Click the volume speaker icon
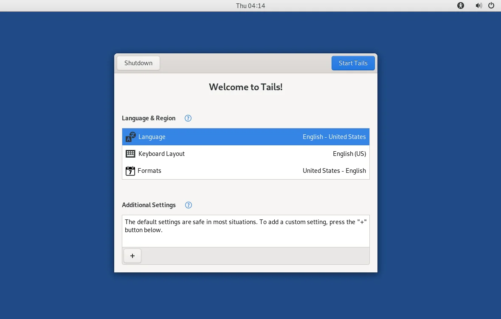Screen dimensions: 501x319 pos(478,6)
